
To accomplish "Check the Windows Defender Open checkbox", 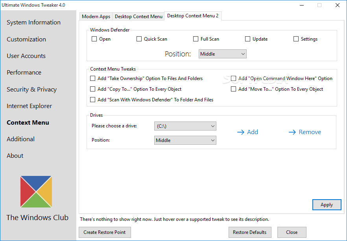I will click(94, 39).
